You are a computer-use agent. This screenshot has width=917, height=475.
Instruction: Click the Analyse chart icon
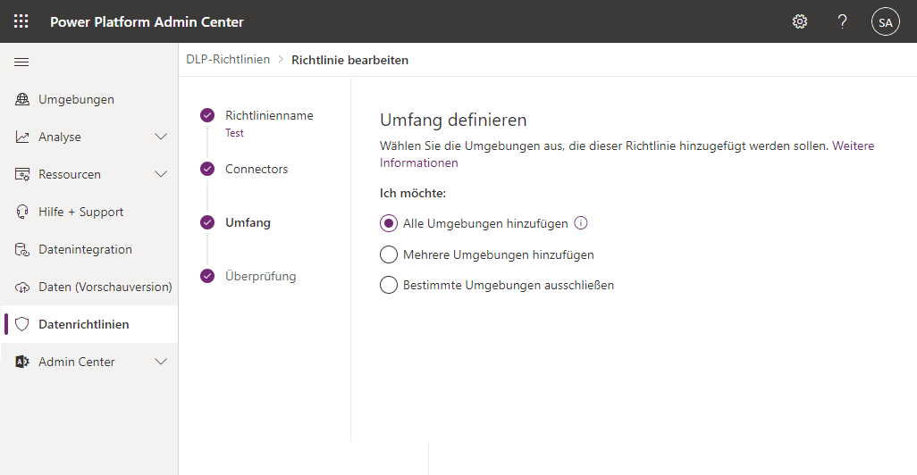22,137
